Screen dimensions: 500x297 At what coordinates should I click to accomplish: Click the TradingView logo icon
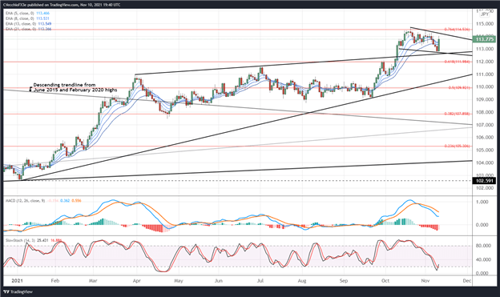tap(6, 291)
